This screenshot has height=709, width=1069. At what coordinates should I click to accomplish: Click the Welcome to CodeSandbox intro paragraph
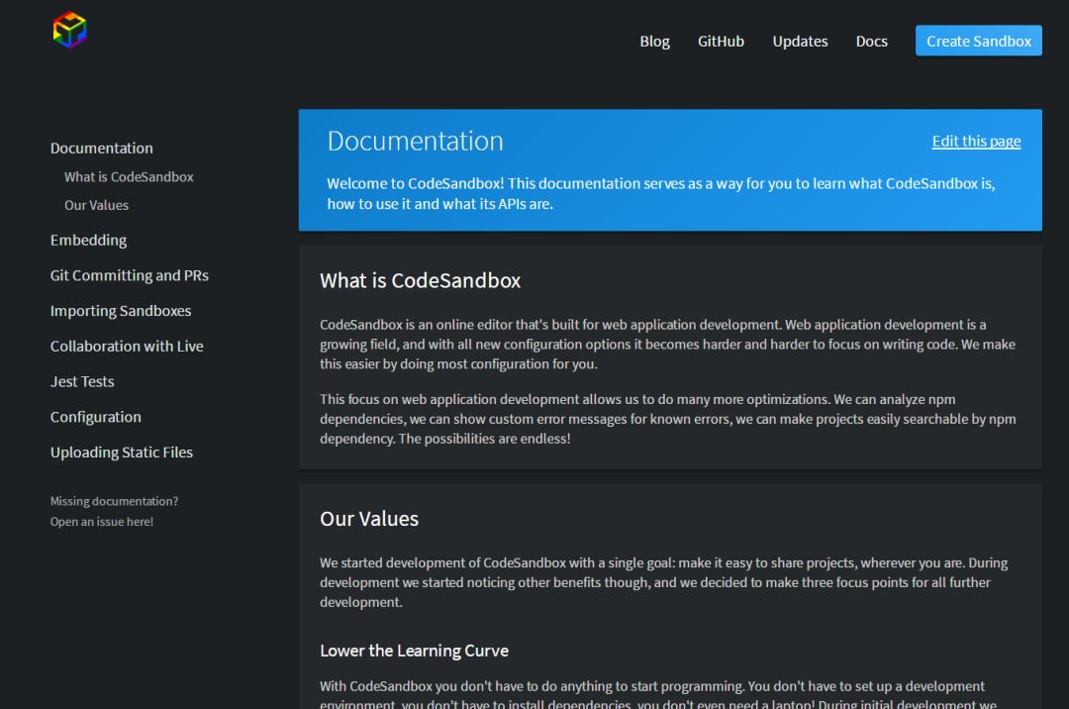661,194
